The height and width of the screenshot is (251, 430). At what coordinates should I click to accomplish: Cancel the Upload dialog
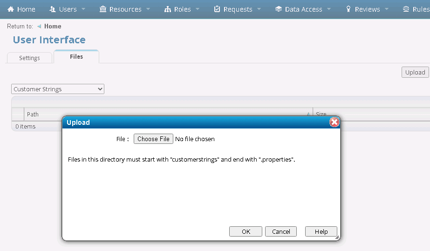281,231
